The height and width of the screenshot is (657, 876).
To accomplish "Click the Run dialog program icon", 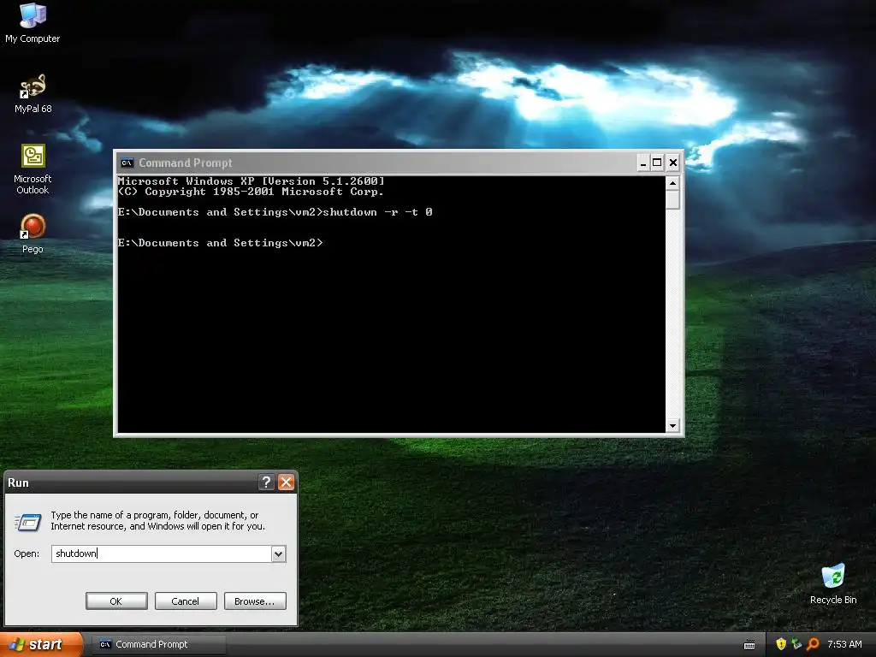I will point(28,522).
